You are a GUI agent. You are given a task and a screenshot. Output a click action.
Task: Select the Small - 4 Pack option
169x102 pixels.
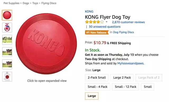pyautogui.click(x=97, y=87)
